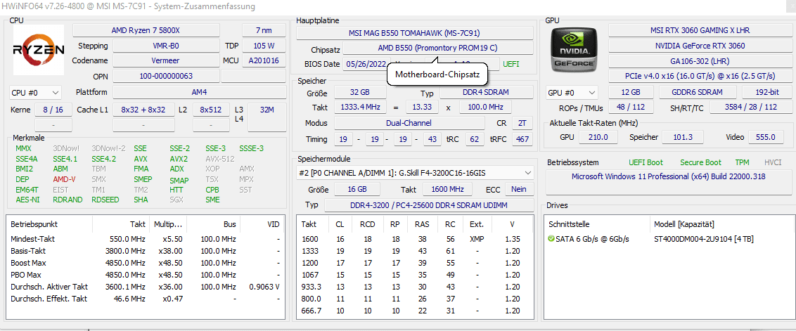The width and height of the screenshot is (796, 331).
Task: Click the BIOS date 05/26/2022 field
Action: coord(364,65)
